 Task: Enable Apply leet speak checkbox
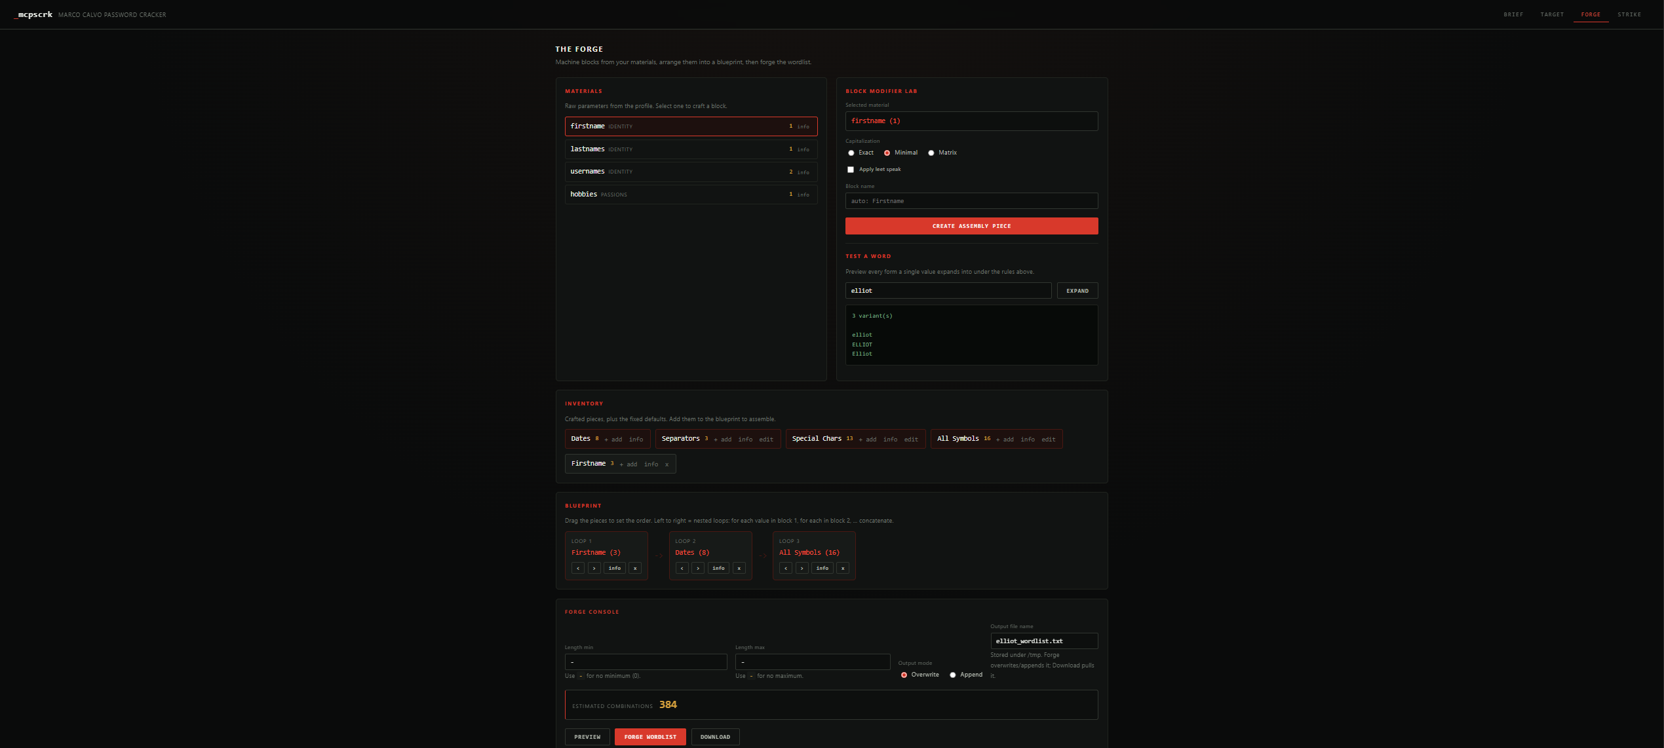(851, 170)
